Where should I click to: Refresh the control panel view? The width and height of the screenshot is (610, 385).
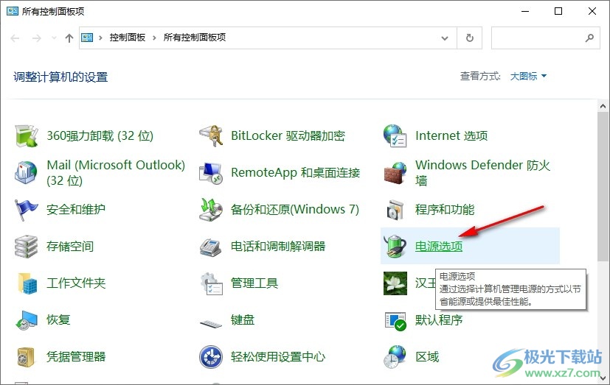point(470,38)
